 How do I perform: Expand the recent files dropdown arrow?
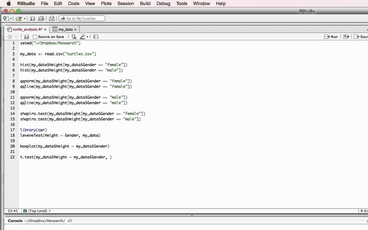pyautogui.click(x=25, y=19)
